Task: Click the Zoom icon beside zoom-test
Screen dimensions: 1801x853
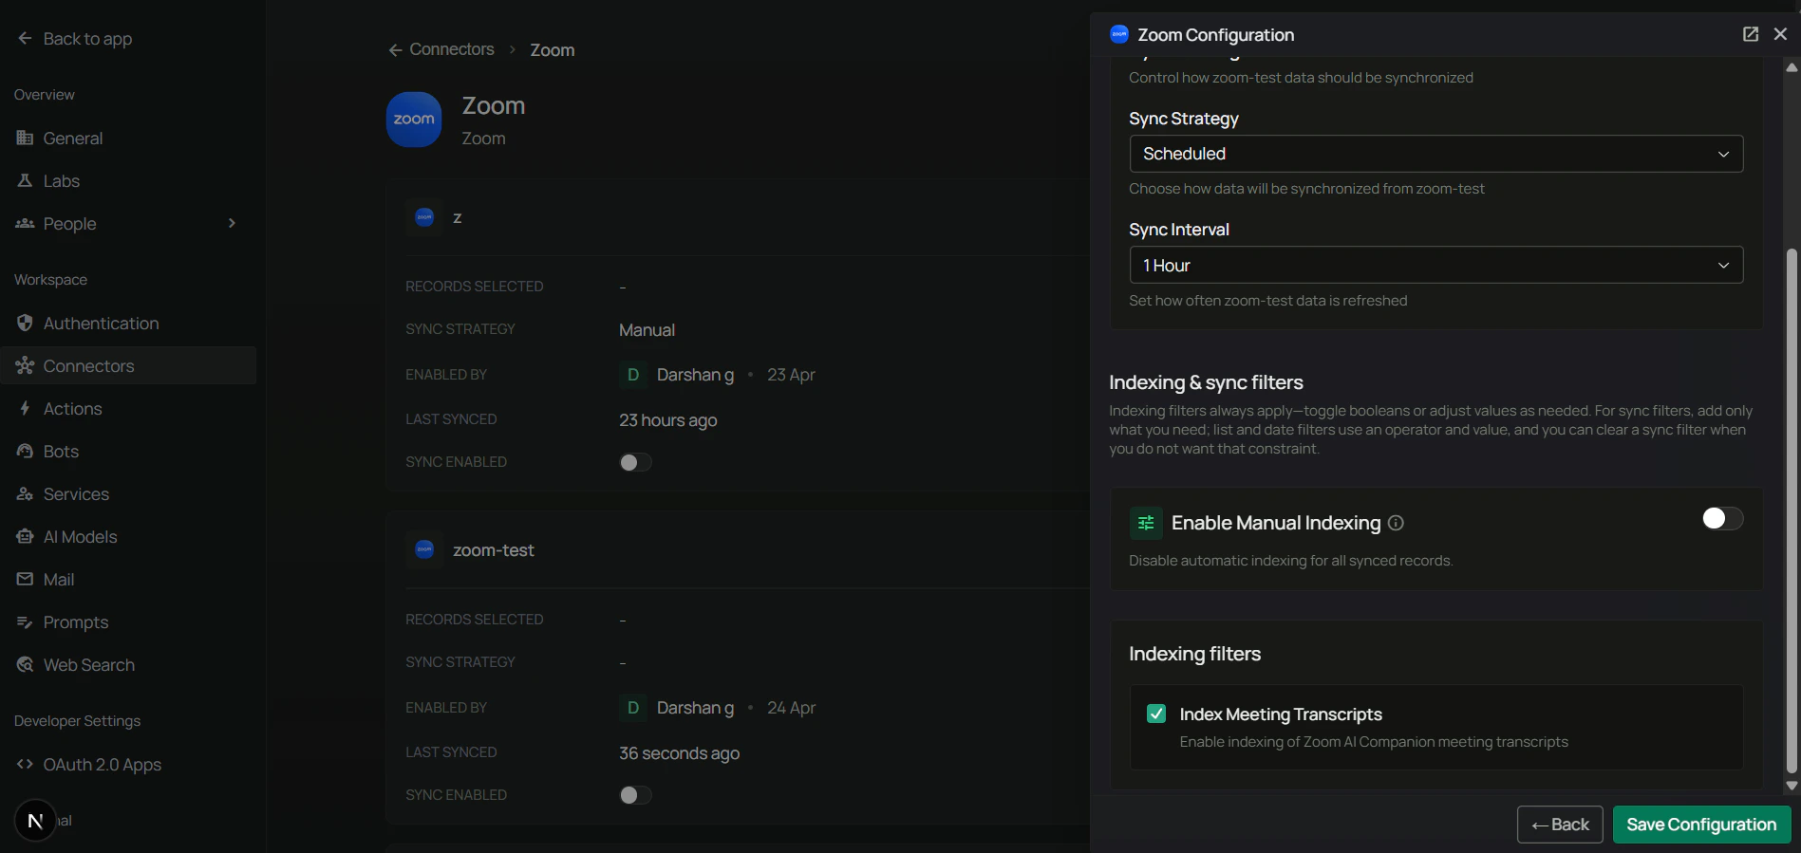Action: pyautogui.click(x=424, y=549)
